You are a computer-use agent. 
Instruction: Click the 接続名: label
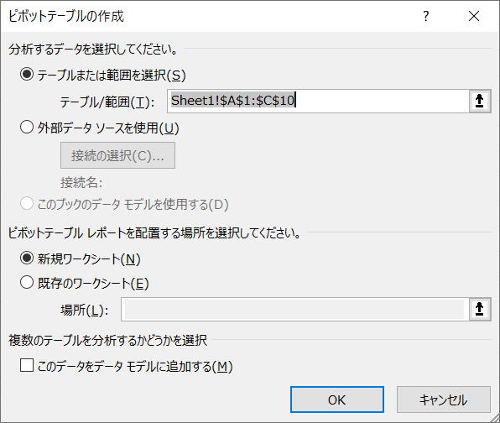[x=81, y=182]
